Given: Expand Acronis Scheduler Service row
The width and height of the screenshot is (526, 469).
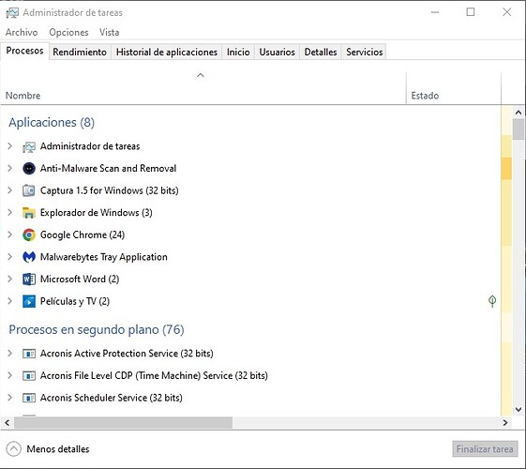Looking at the screenshot, I should [10, 398].
